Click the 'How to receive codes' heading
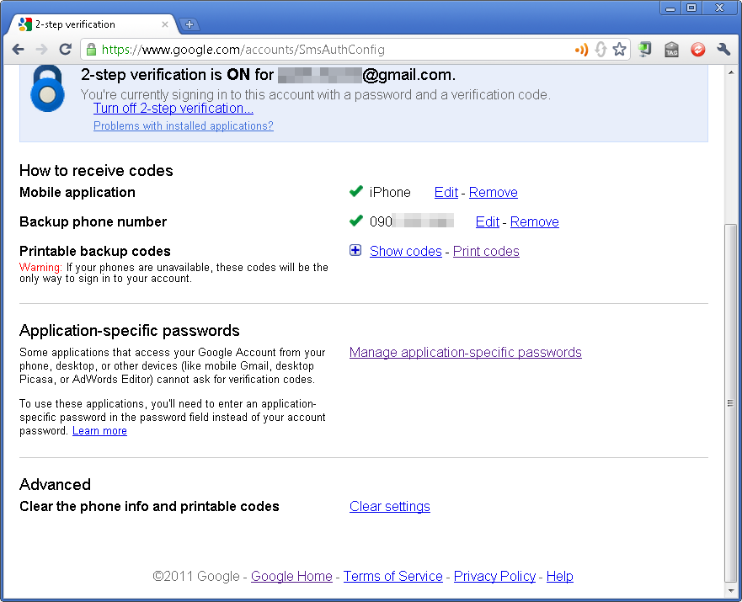 pos(96,170)
